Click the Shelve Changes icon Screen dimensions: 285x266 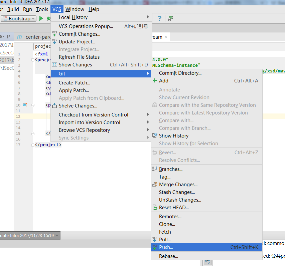coord(54,105)
